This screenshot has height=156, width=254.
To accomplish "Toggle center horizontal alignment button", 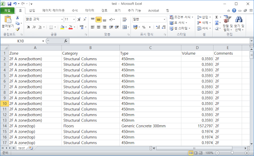I will 98,27.
